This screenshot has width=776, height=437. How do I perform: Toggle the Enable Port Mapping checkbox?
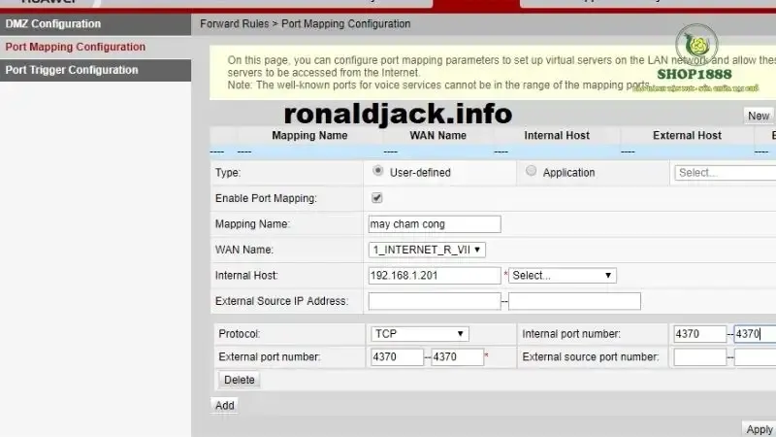pos(377,198)
